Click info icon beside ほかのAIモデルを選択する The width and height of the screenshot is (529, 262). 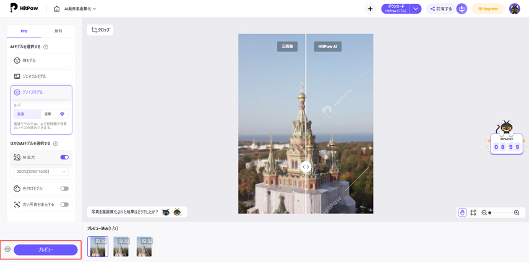(55, 143)
